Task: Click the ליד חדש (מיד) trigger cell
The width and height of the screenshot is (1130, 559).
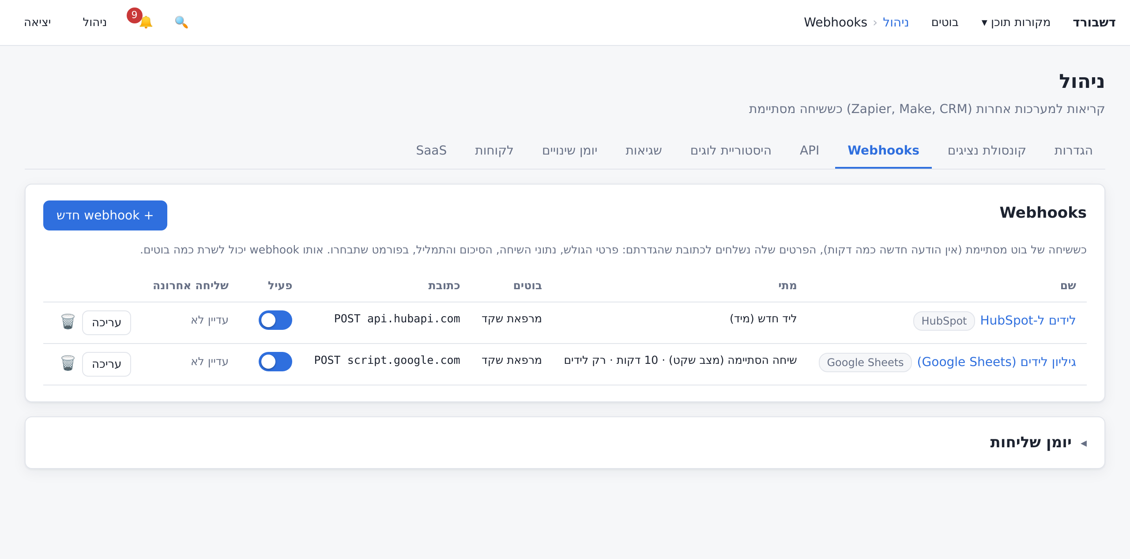Action: 763,319
